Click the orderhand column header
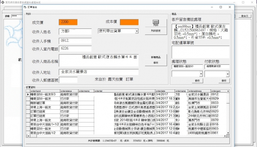The width and height of the screenshot is (257, 147). [x=45, y=91]
